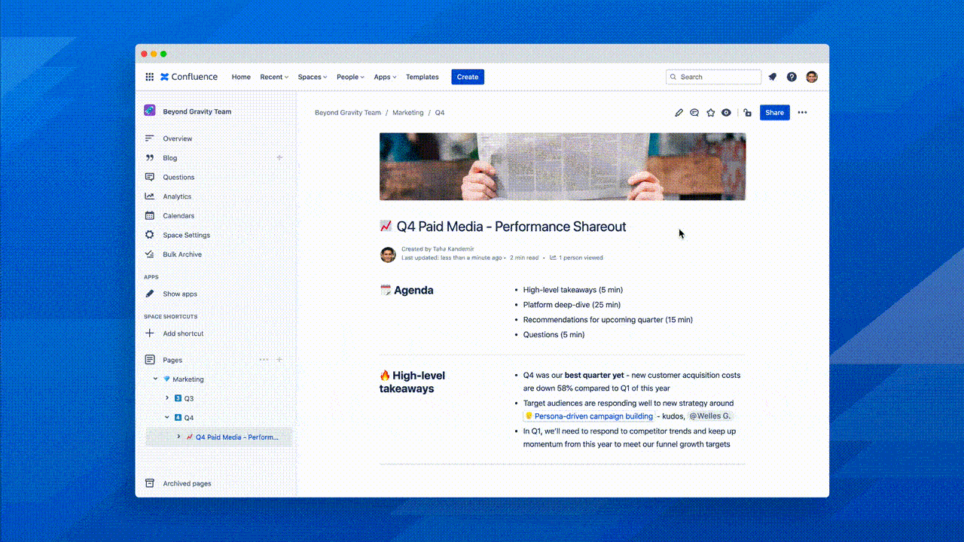
Task: Open inline comments icon
Action: (694, 113)
